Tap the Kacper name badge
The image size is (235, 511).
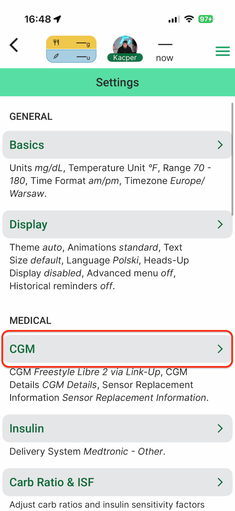(x=125, y=58)
